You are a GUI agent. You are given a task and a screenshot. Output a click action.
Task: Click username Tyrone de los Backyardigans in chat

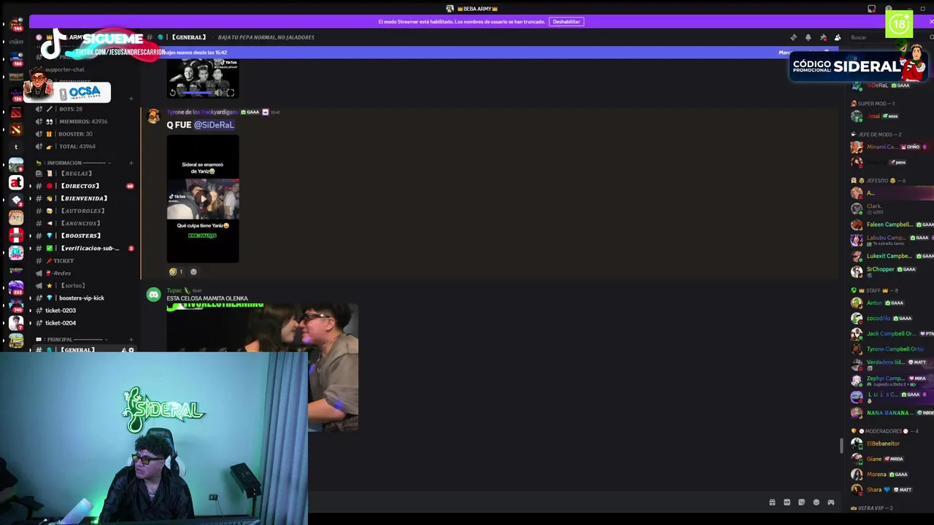(x=202, y=112)
